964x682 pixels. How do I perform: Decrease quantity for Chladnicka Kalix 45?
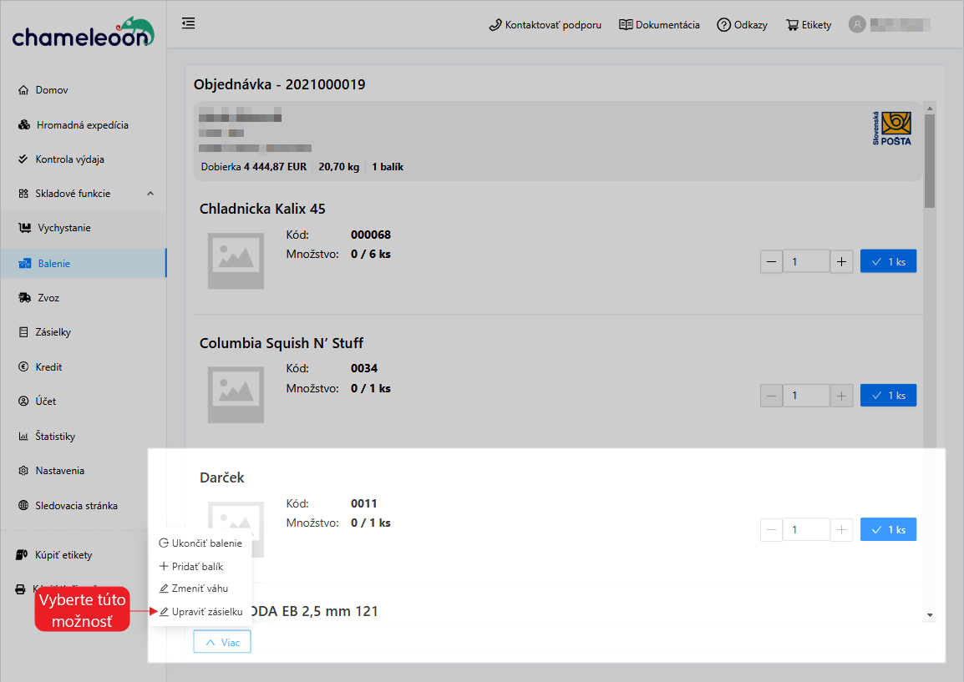pos(771,262)
